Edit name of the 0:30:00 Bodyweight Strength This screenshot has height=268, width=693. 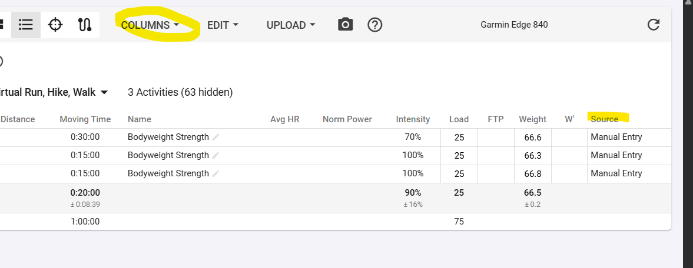tap(215, 138)
